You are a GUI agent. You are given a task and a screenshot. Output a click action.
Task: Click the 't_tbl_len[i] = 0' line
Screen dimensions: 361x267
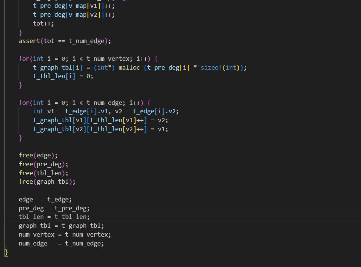pos(63,76)
